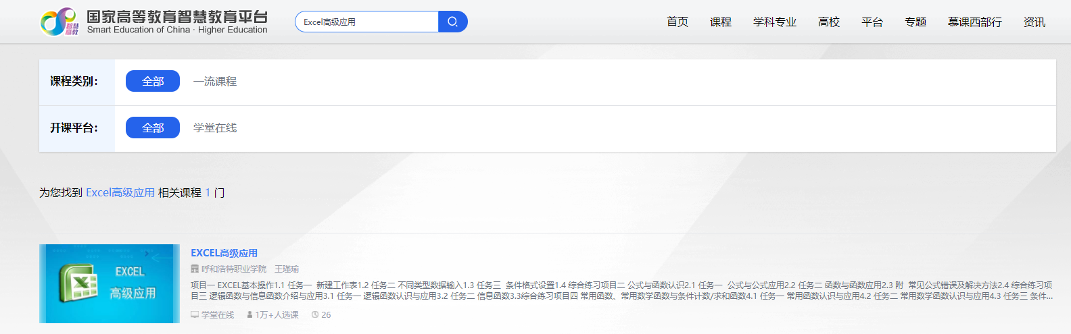Open the 课程 navigation item
Screen dimensions: 1071x334
click(720, 22)
